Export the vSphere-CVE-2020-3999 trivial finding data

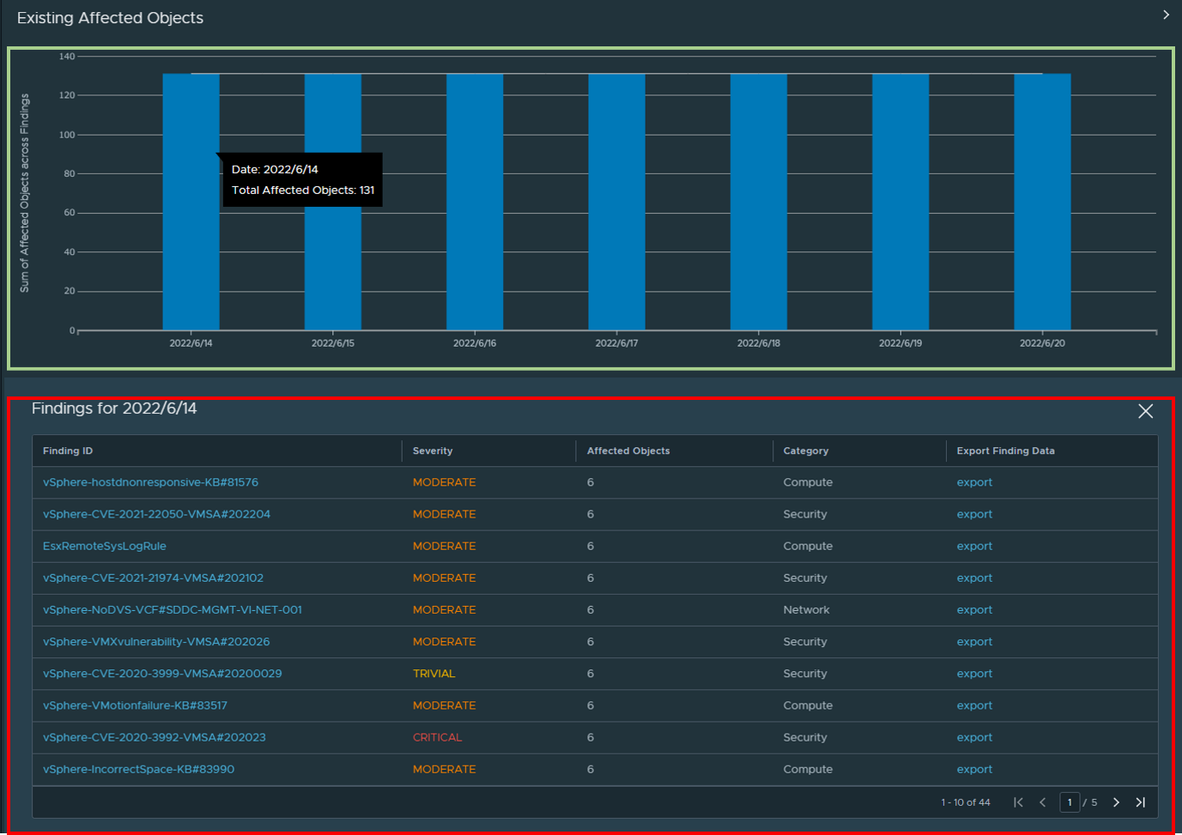[x=974, y=674]
